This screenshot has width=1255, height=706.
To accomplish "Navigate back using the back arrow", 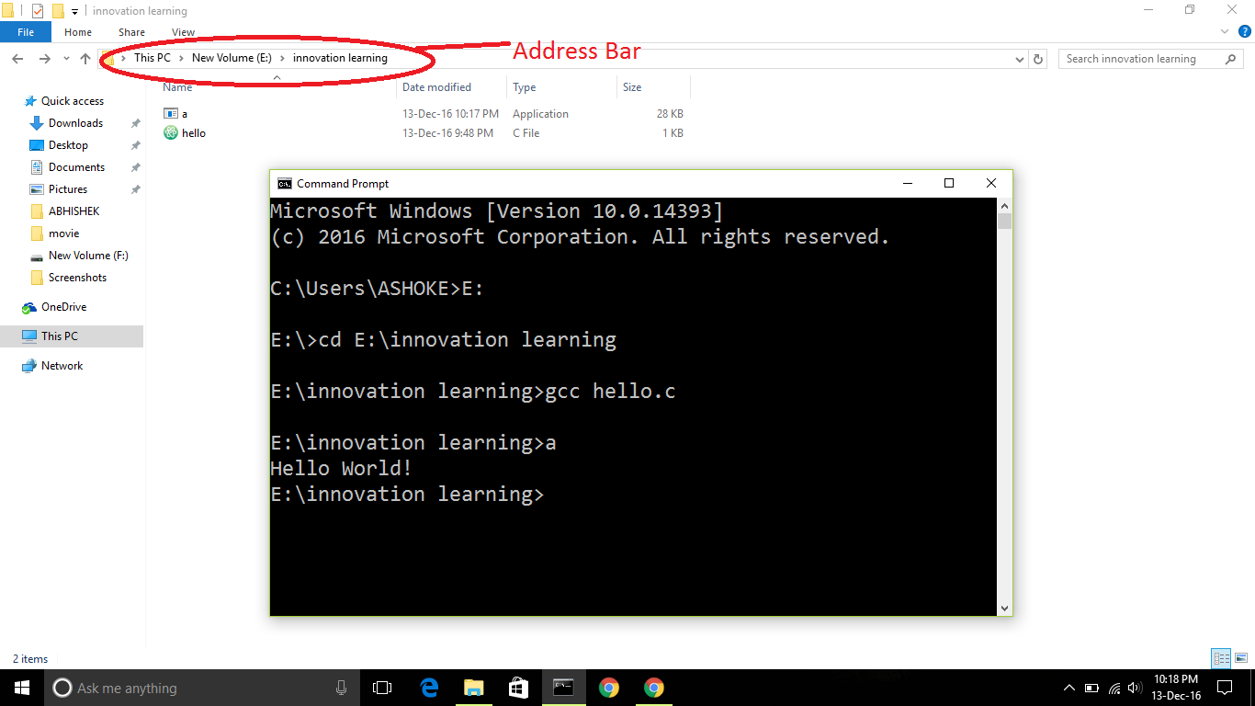I will 17,58.
